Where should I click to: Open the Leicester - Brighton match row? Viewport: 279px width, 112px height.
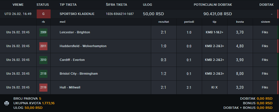pyautogui.click(x=139, y=32)
